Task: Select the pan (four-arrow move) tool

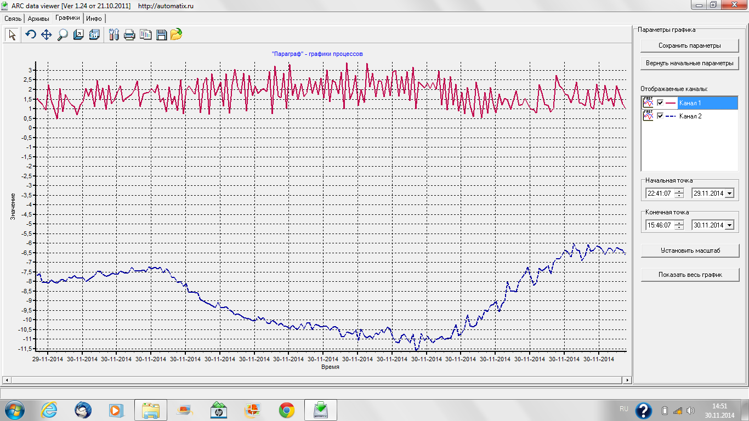Action: (47, 35)
